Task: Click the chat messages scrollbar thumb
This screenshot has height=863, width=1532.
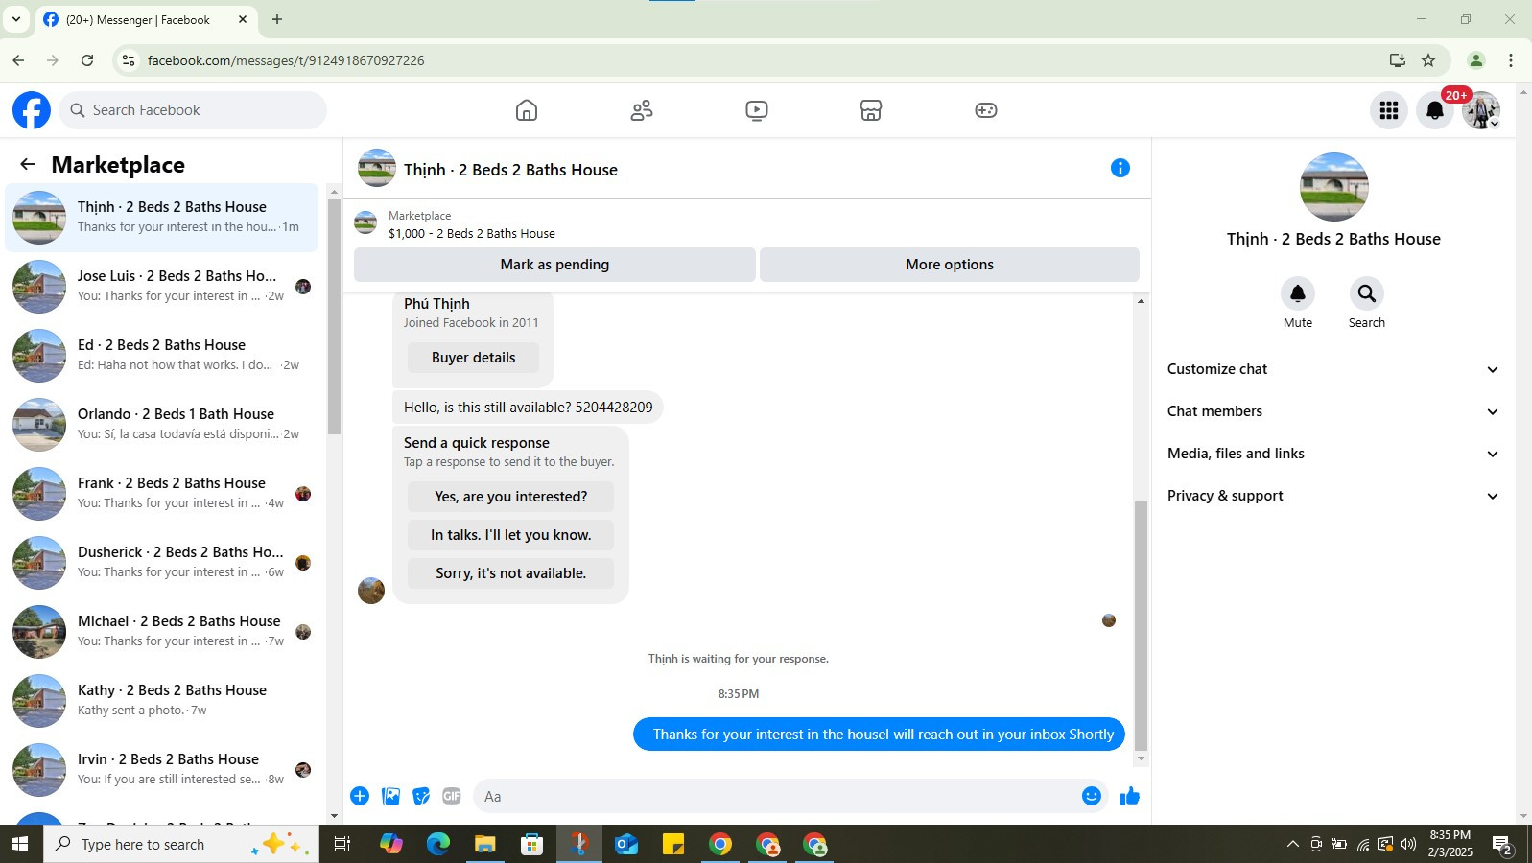Action: (1141, 625)
